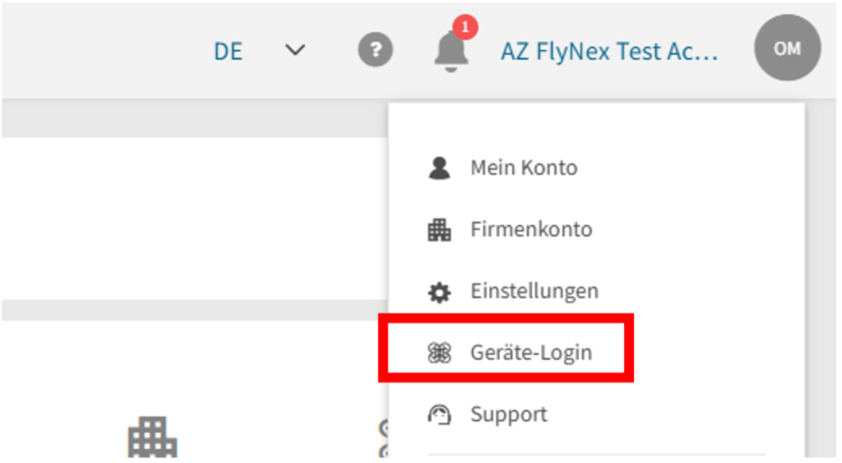Click the large grey building icon on the page
Screen dimensions: 842x463
[x=152, y=438]
